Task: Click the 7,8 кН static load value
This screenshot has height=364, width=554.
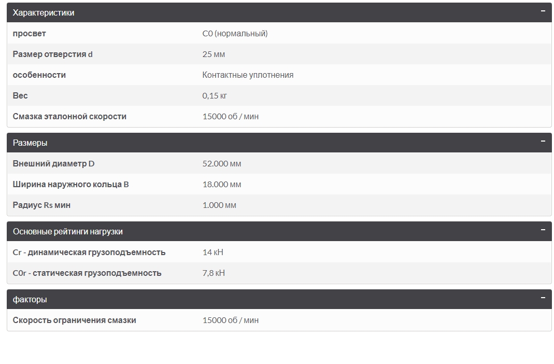Action: (x=214, y=273)
